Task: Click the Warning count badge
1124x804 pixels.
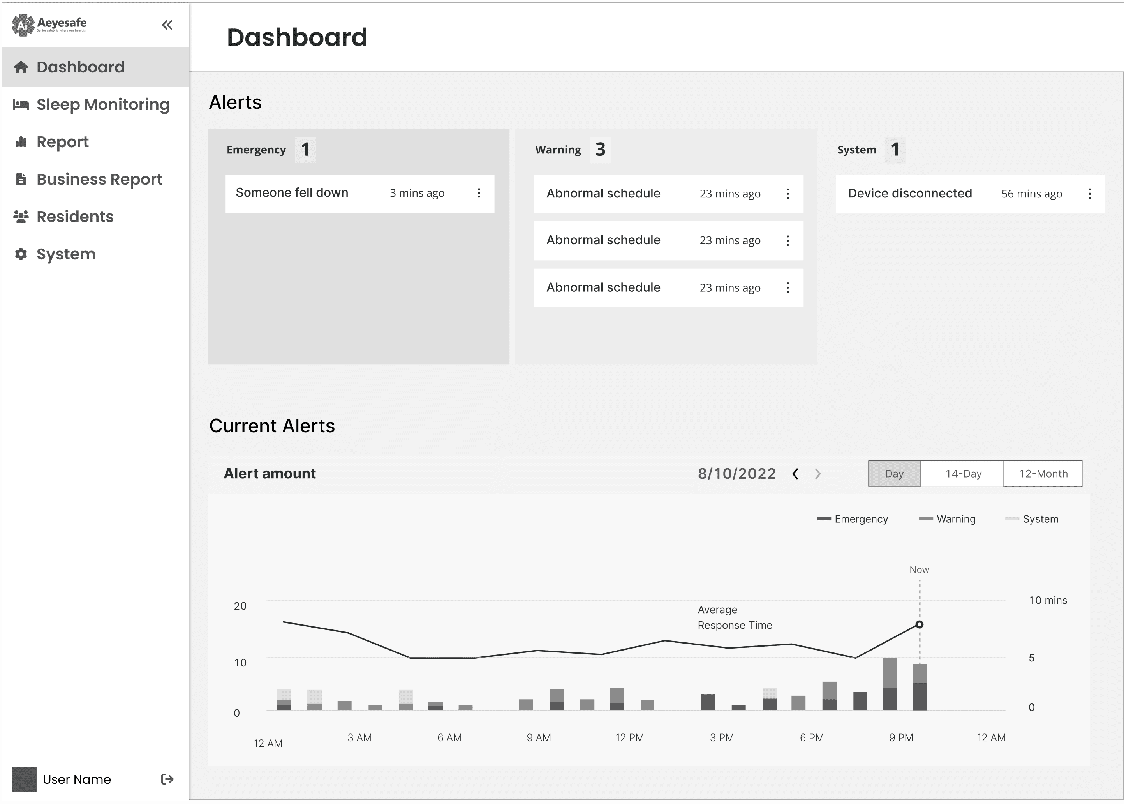Action: pos(600,150)
